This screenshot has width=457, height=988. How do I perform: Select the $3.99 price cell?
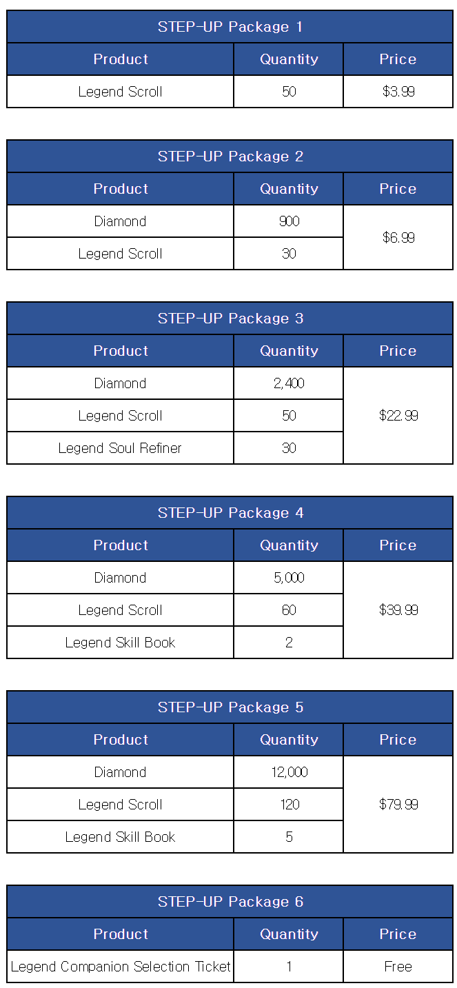pyautogui.click(x=398, y=92)
